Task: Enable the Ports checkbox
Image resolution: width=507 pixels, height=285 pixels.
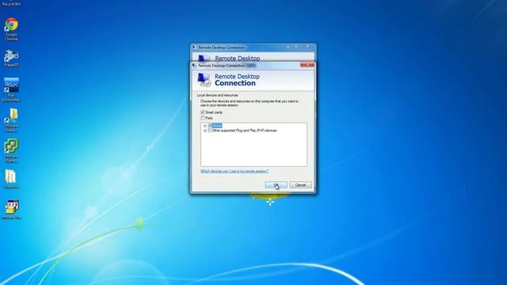Action: tap(203, 118)
